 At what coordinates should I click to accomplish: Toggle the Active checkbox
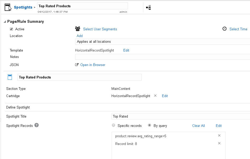[11, 29]
